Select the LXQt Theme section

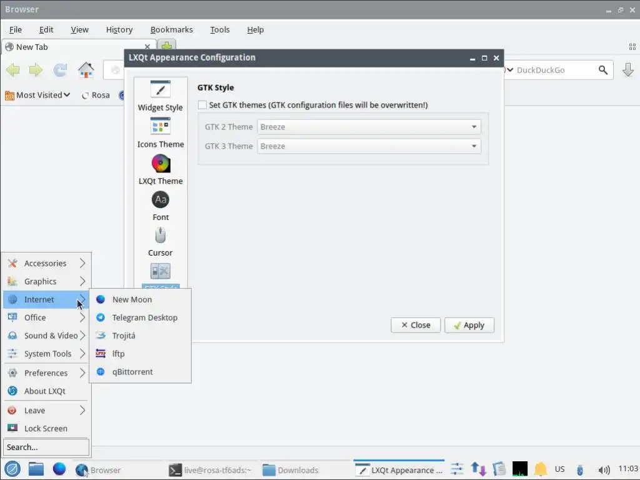161,170
